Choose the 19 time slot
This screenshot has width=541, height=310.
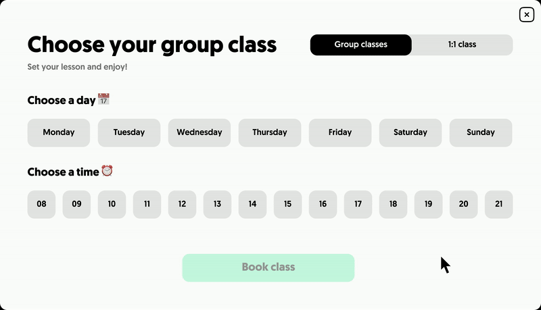(x=429, y=204)
